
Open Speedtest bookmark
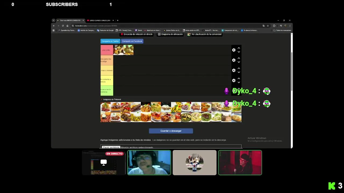pyautogui.click(x=67, y=30)
